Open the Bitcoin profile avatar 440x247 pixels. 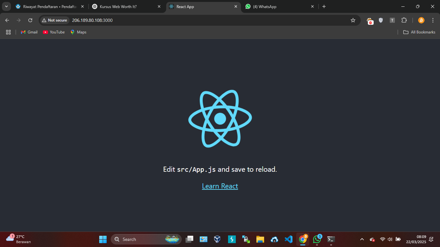[421, 20]
